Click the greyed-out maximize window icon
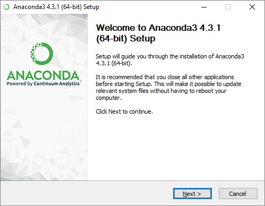This screenshot has width=265, height=206. coord(228,7)
